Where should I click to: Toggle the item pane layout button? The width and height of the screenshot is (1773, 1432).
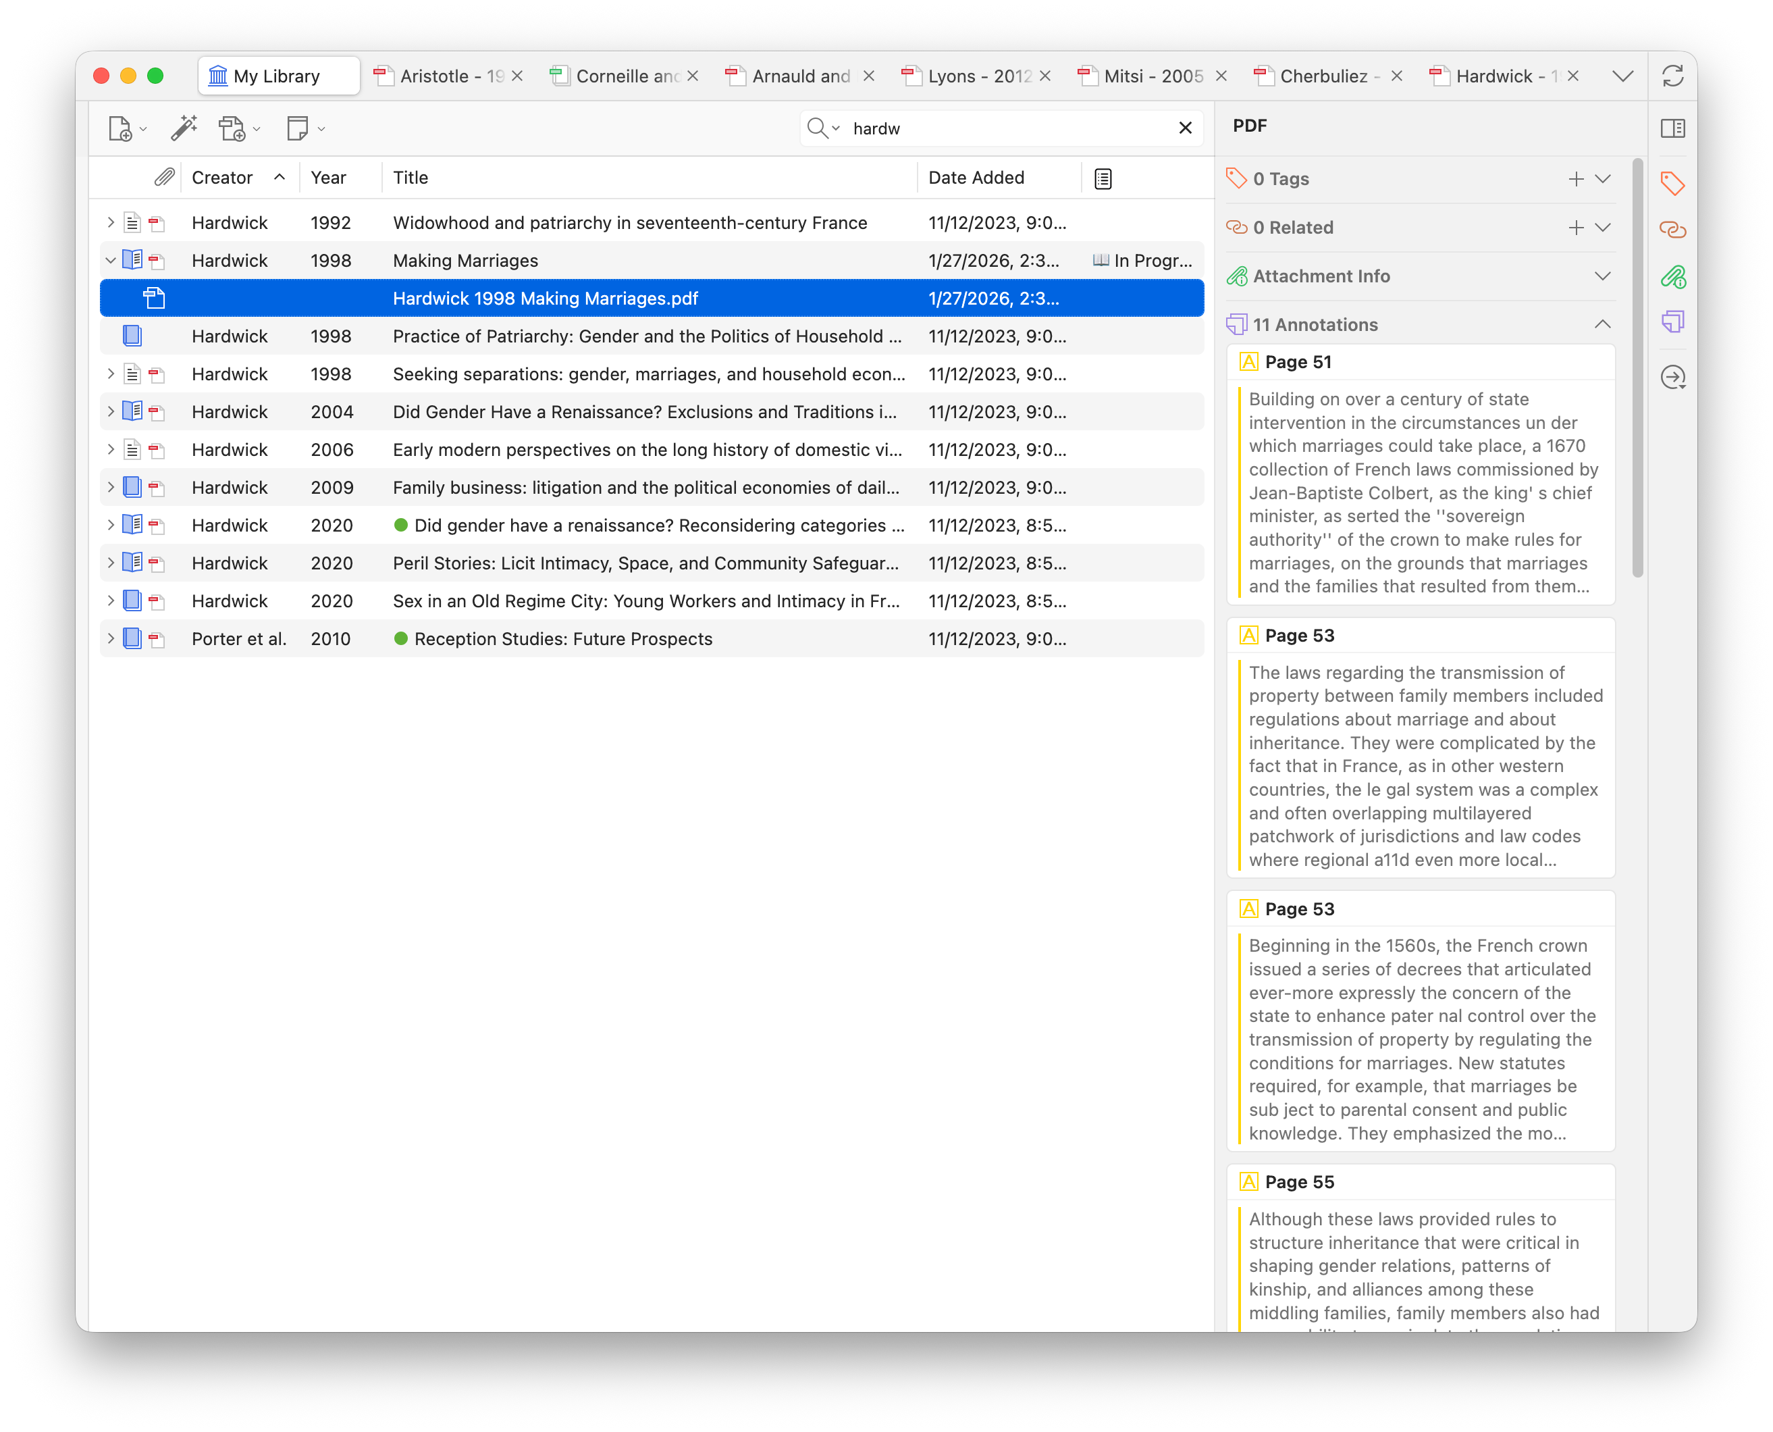1672,128
